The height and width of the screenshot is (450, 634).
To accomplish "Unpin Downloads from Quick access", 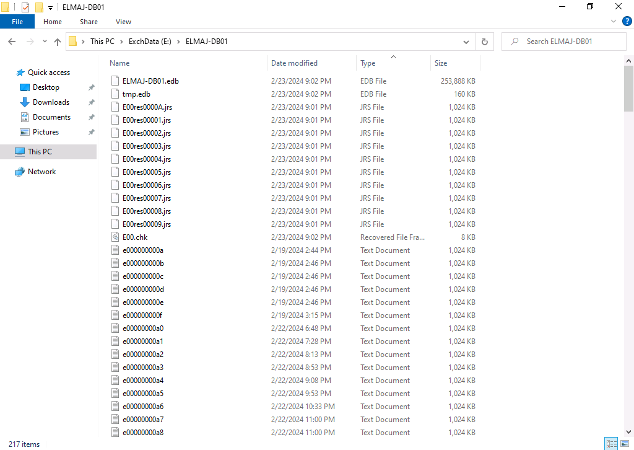I will click(x=91, y=102).
